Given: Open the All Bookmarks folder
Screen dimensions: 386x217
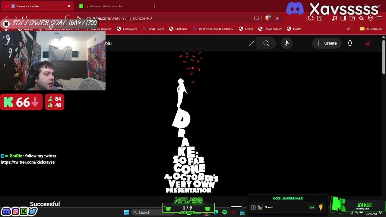Looking at the screenshot, I should pyautogui.click(x=371, y=29).
